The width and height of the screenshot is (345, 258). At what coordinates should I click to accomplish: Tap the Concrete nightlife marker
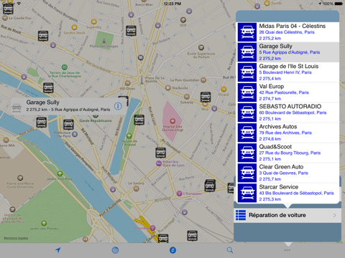point(152,228)
